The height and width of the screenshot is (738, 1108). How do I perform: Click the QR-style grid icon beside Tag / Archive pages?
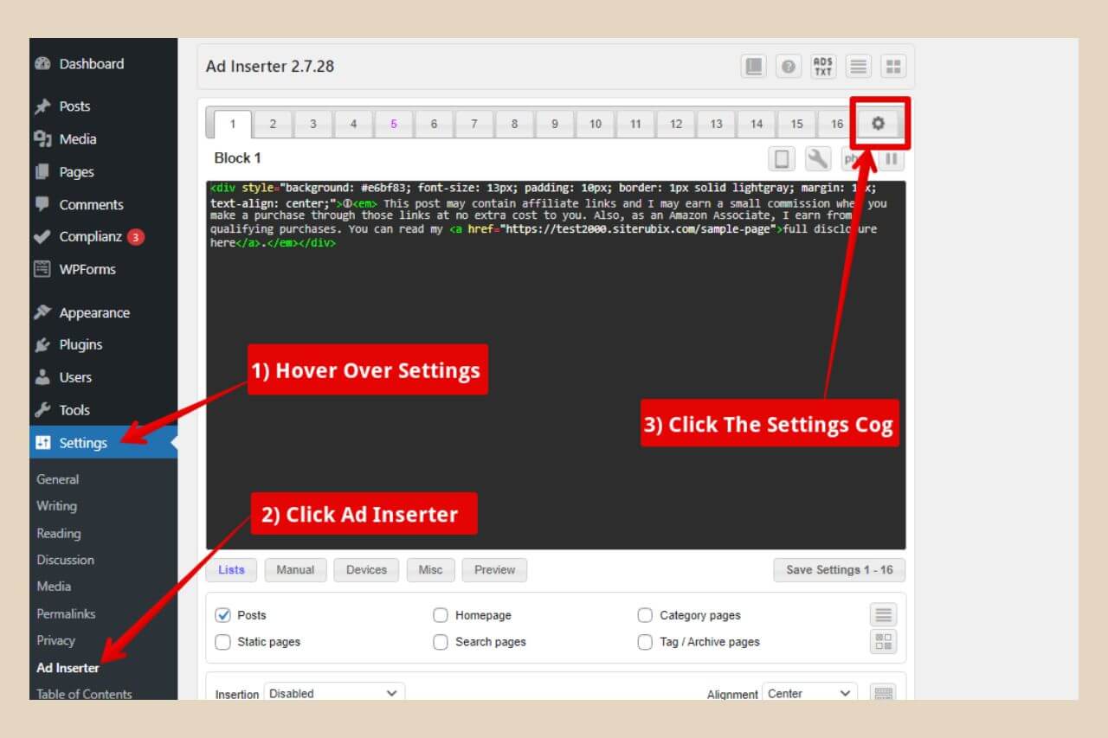tap(884, 642)
